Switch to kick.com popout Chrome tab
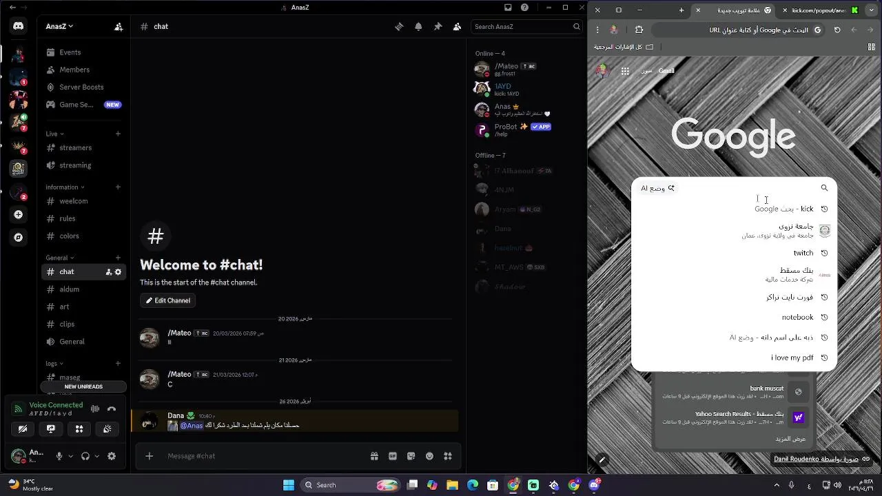Viewport: 882px width, 496px height. pyautogui.click(x=822, y=10)
